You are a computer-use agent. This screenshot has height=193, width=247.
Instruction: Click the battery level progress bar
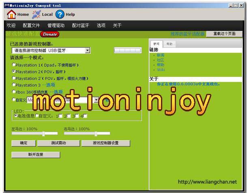click(128, 50)
